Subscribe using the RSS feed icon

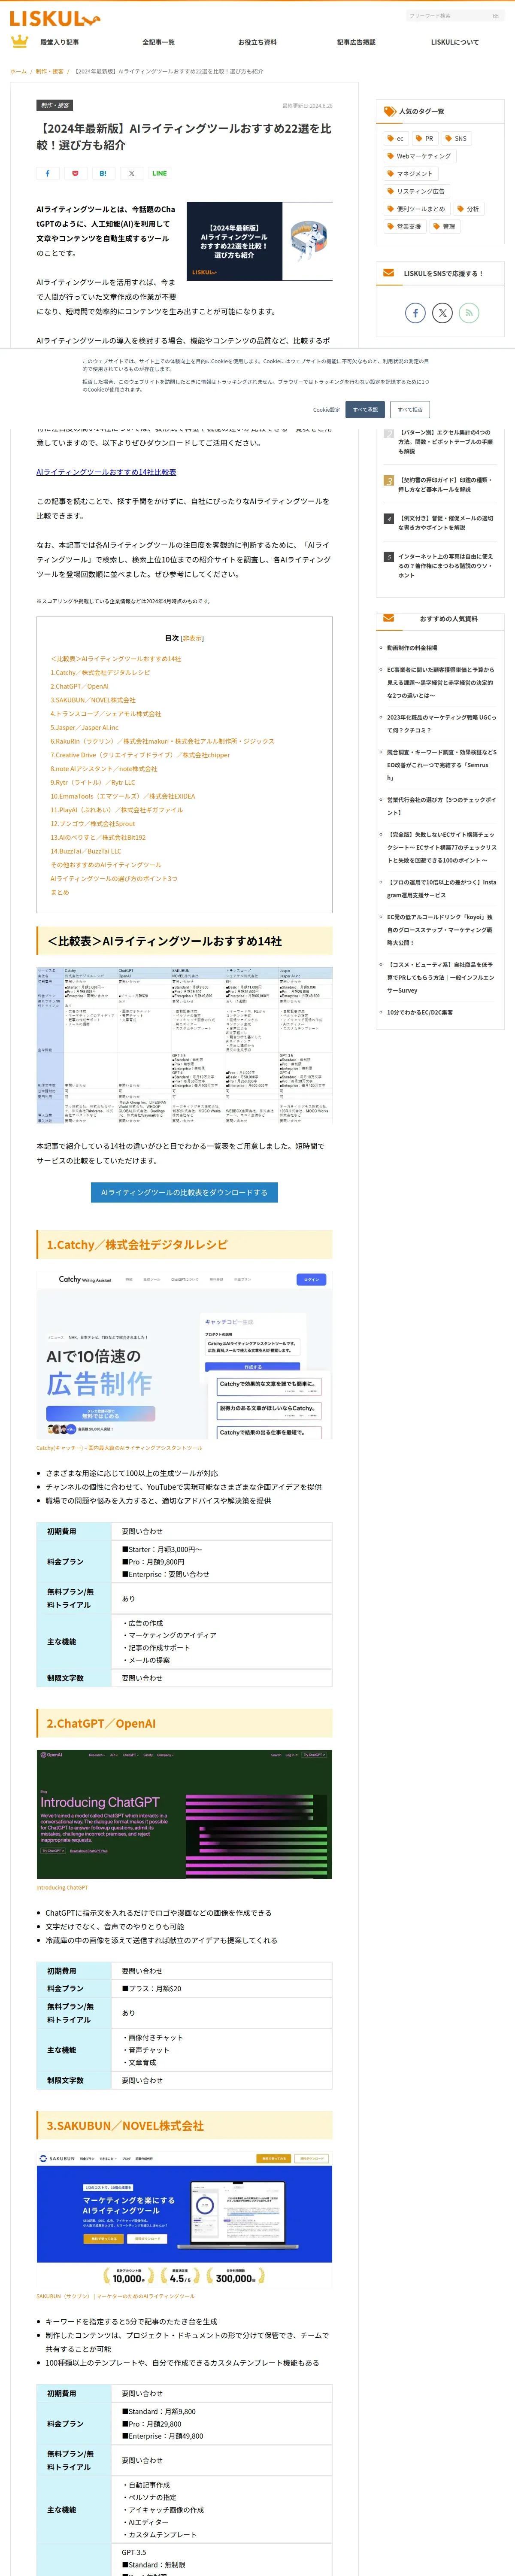point(469,313)
